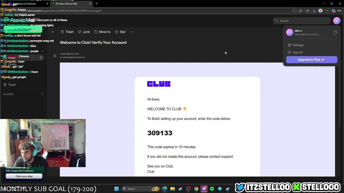Open Copilot Chat in the browser
Screen dimensions: 344x193
(x=336, y=11)
